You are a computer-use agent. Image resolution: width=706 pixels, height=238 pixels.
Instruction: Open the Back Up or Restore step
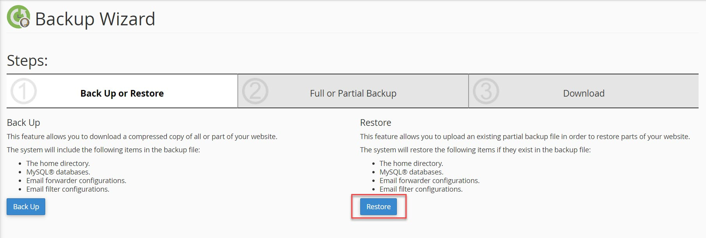[x=122, y=93]
